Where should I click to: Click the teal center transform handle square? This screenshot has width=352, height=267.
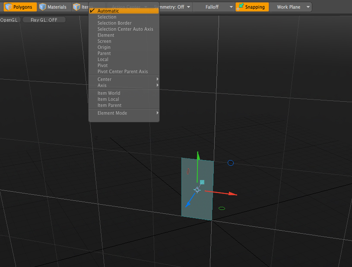(201, 182)
